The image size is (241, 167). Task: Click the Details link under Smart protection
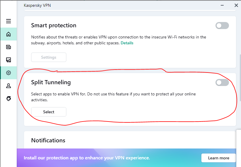pyautogui.click(x=127, y=43)
